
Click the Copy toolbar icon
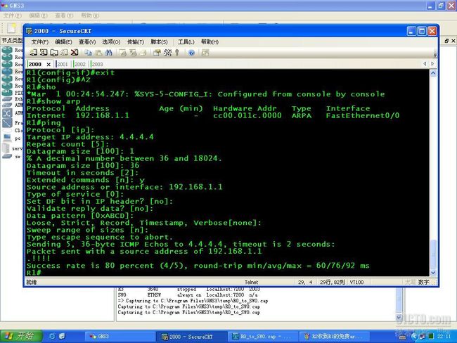coord(88,53)
